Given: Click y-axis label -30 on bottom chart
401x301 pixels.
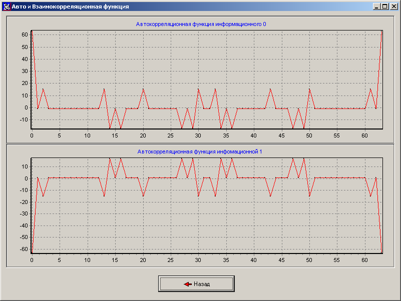Looking at the screenshot, I should click(24, 213).
